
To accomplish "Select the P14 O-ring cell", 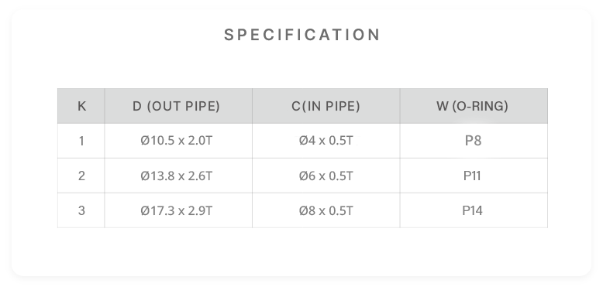I will pos(474,210).
